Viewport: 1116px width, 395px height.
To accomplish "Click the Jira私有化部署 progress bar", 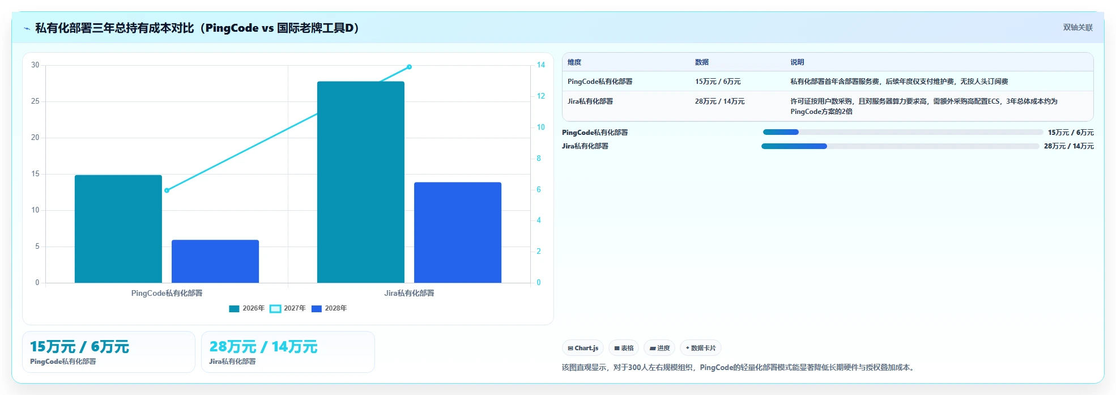I will pyautogui.click(x=900, y=146).
